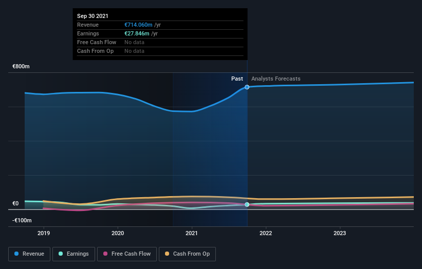
Task: Click the blue Revenue legend dot
Action: tap(16, 254)
